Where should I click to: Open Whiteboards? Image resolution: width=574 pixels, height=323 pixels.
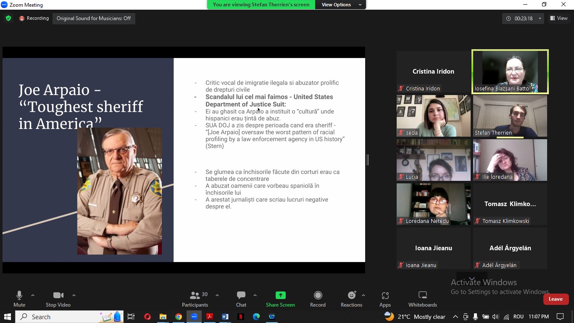pos(423,299)
